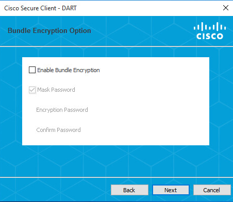
Task: Click the 'Cisco Secure Client - DART' window title
Action: [x=40, y=8]
